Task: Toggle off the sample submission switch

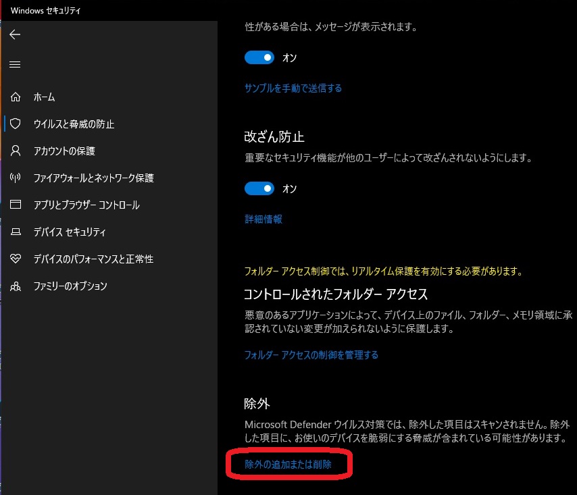Action: 259,58
